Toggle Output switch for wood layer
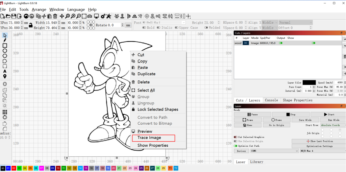Image resolution: width=346 pixels, height=172 pixels. click(281, 43)
